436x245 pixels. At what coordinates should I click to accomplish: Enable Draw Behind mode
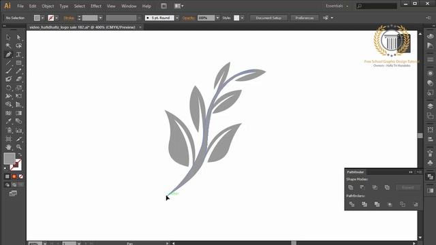[14, 184]
